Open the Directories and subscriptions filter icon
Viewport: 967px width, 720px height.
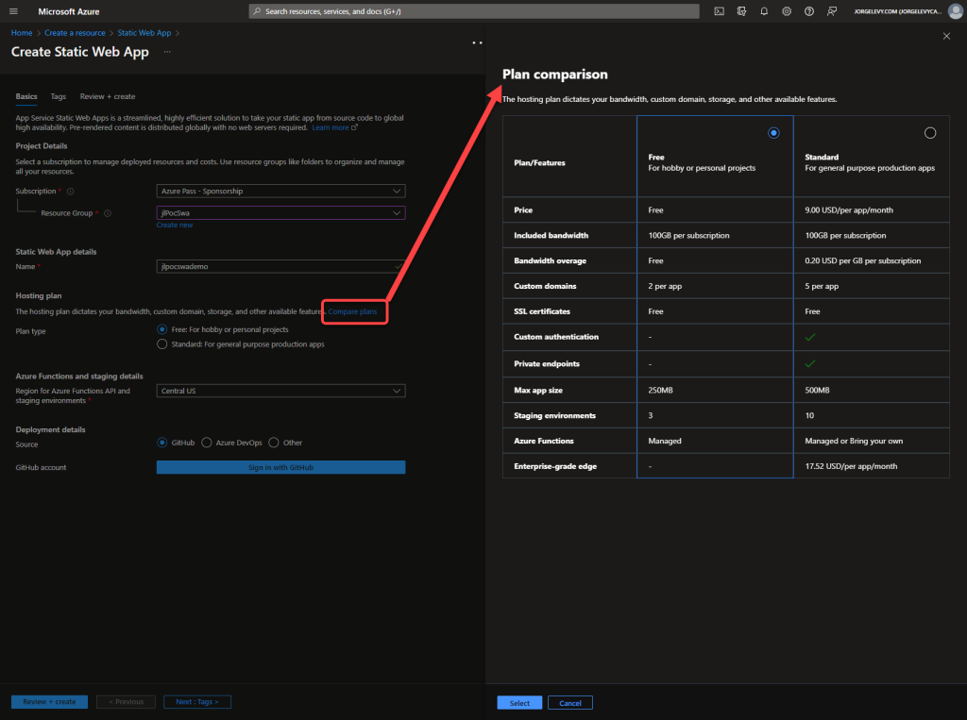pos(741,11)
